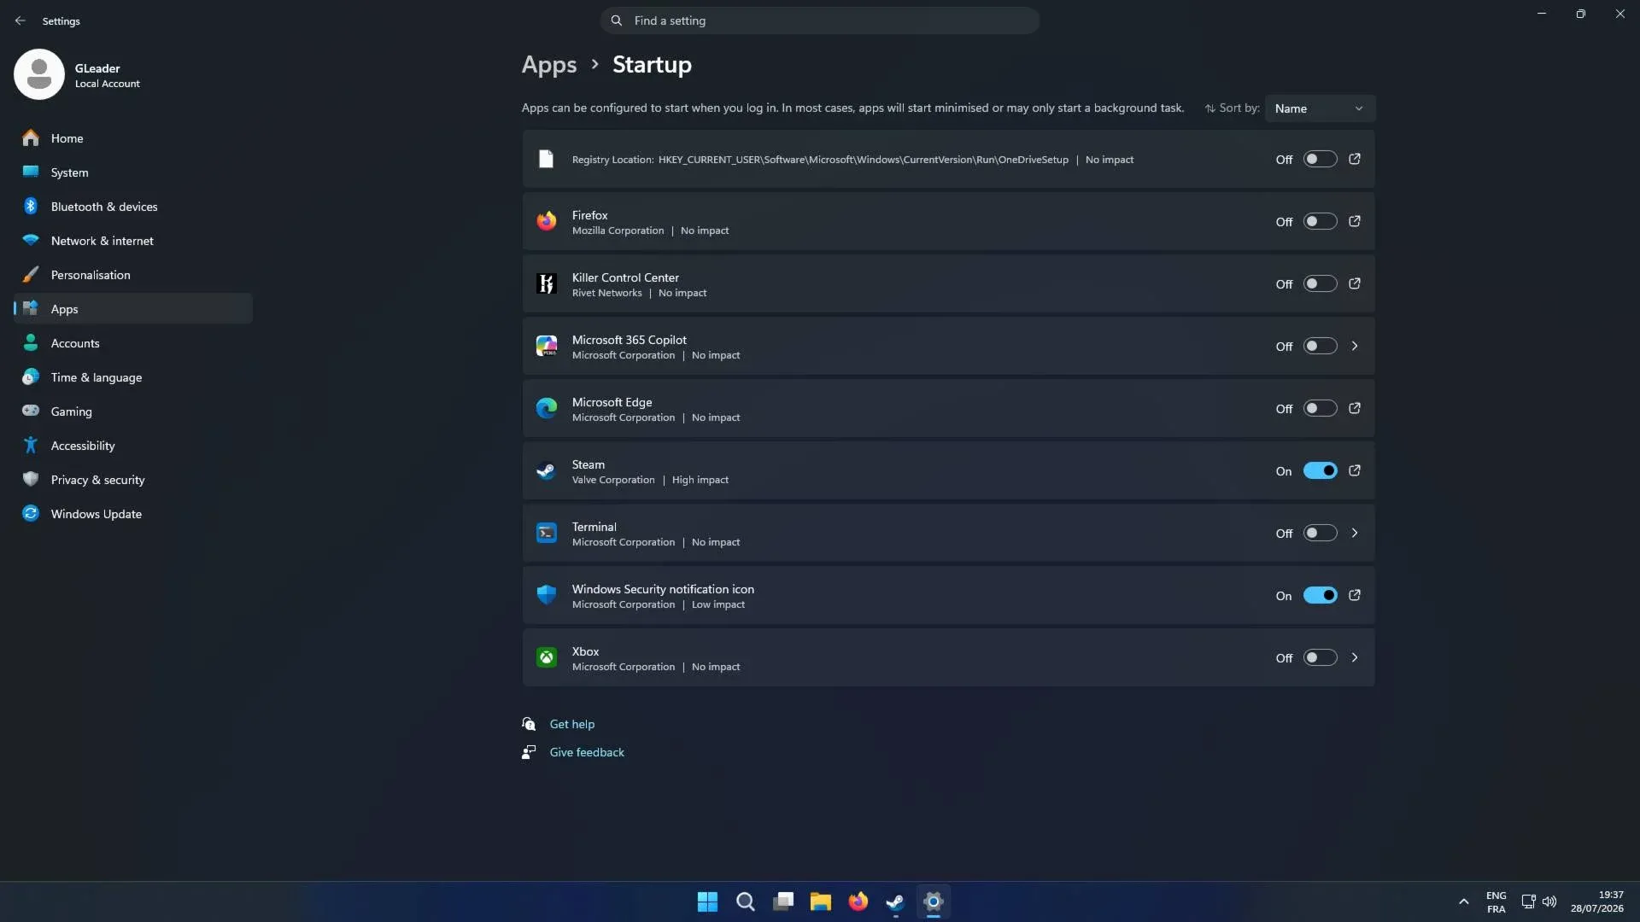Open Privacy & security settings

point(133,480)
